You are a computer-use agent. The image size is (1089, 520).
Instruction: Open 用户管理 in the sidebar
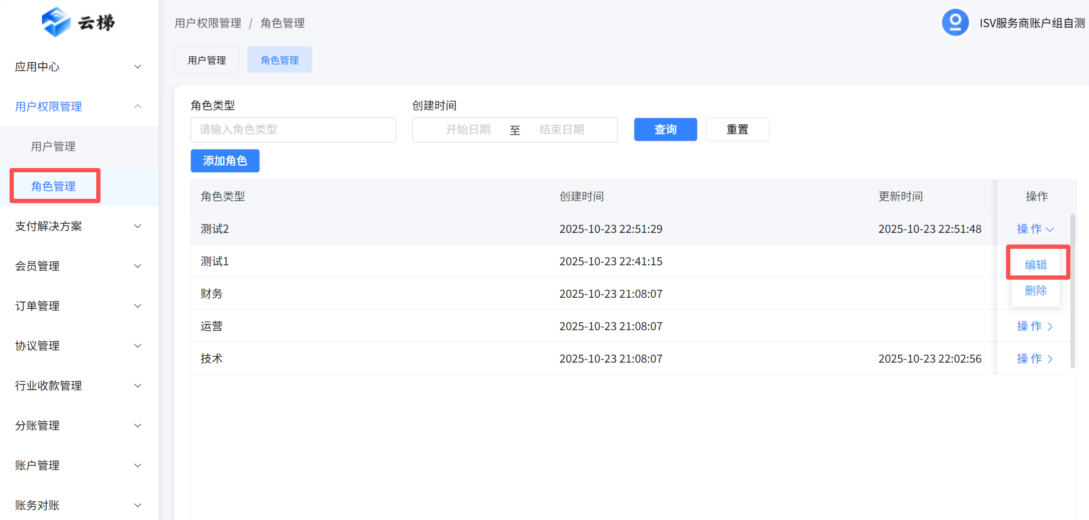click(53, 146)
